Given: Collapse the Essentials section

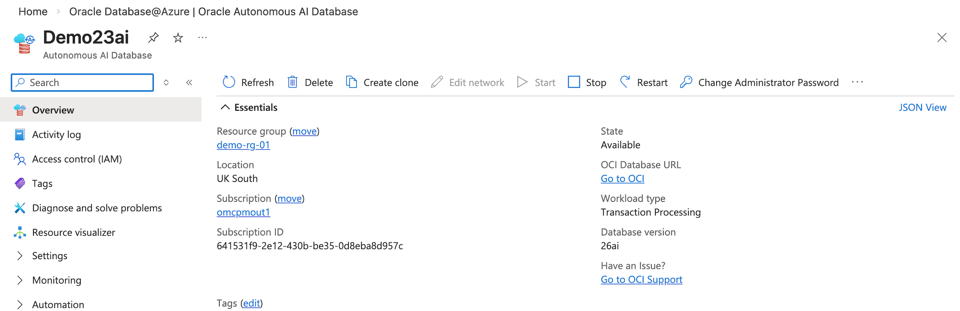Looking at the screenshot, I should click(x=225, y=108).
